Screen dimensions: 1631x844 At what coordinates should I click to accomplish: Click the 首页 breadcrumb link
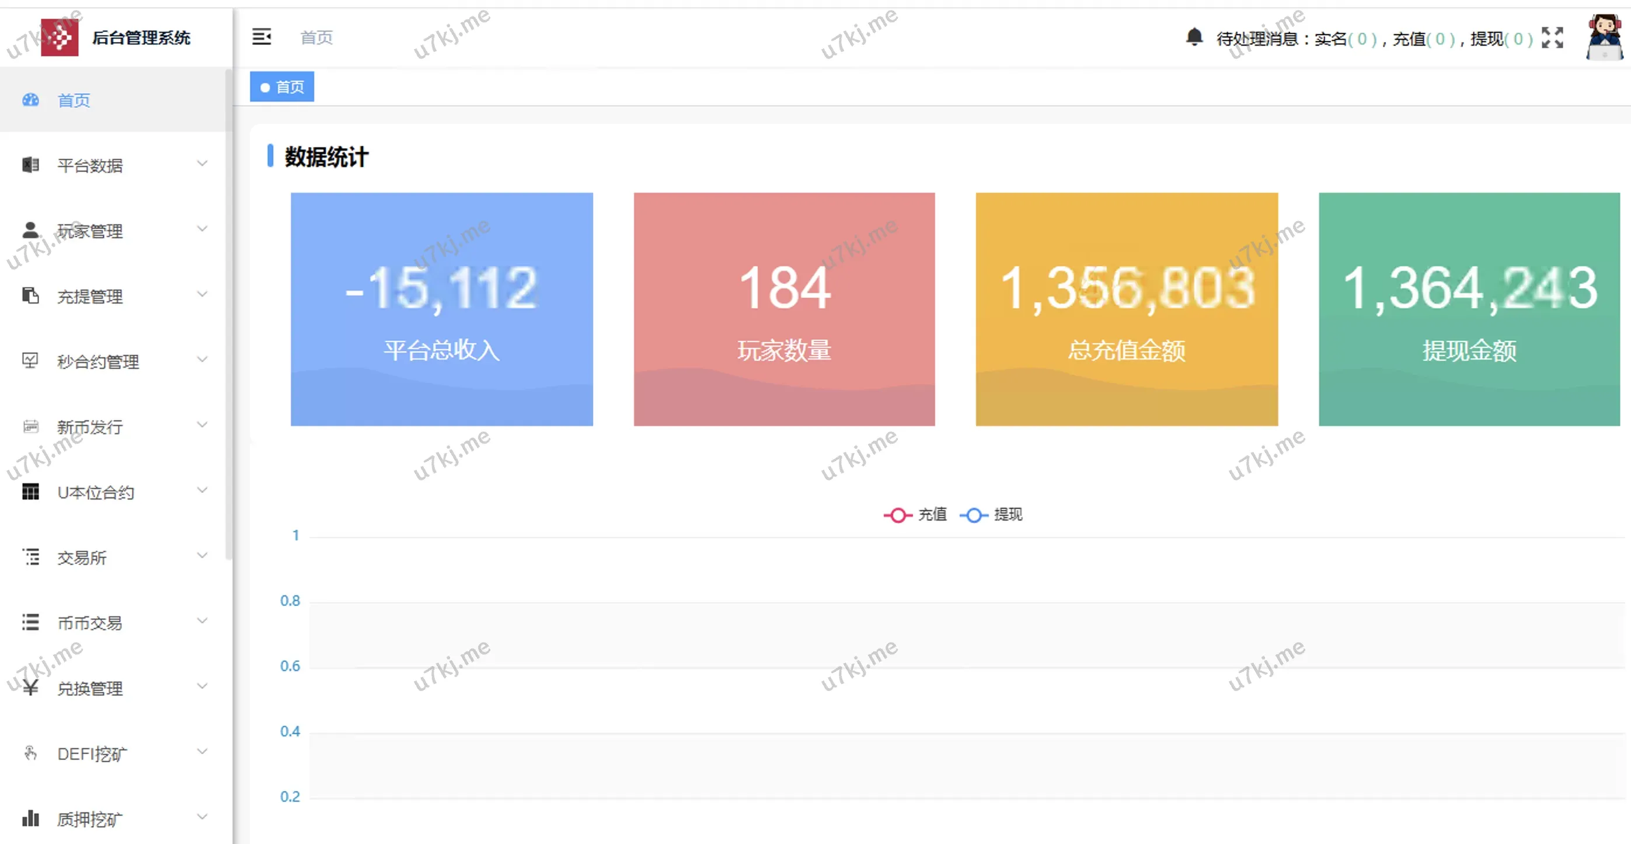[316, 37]
